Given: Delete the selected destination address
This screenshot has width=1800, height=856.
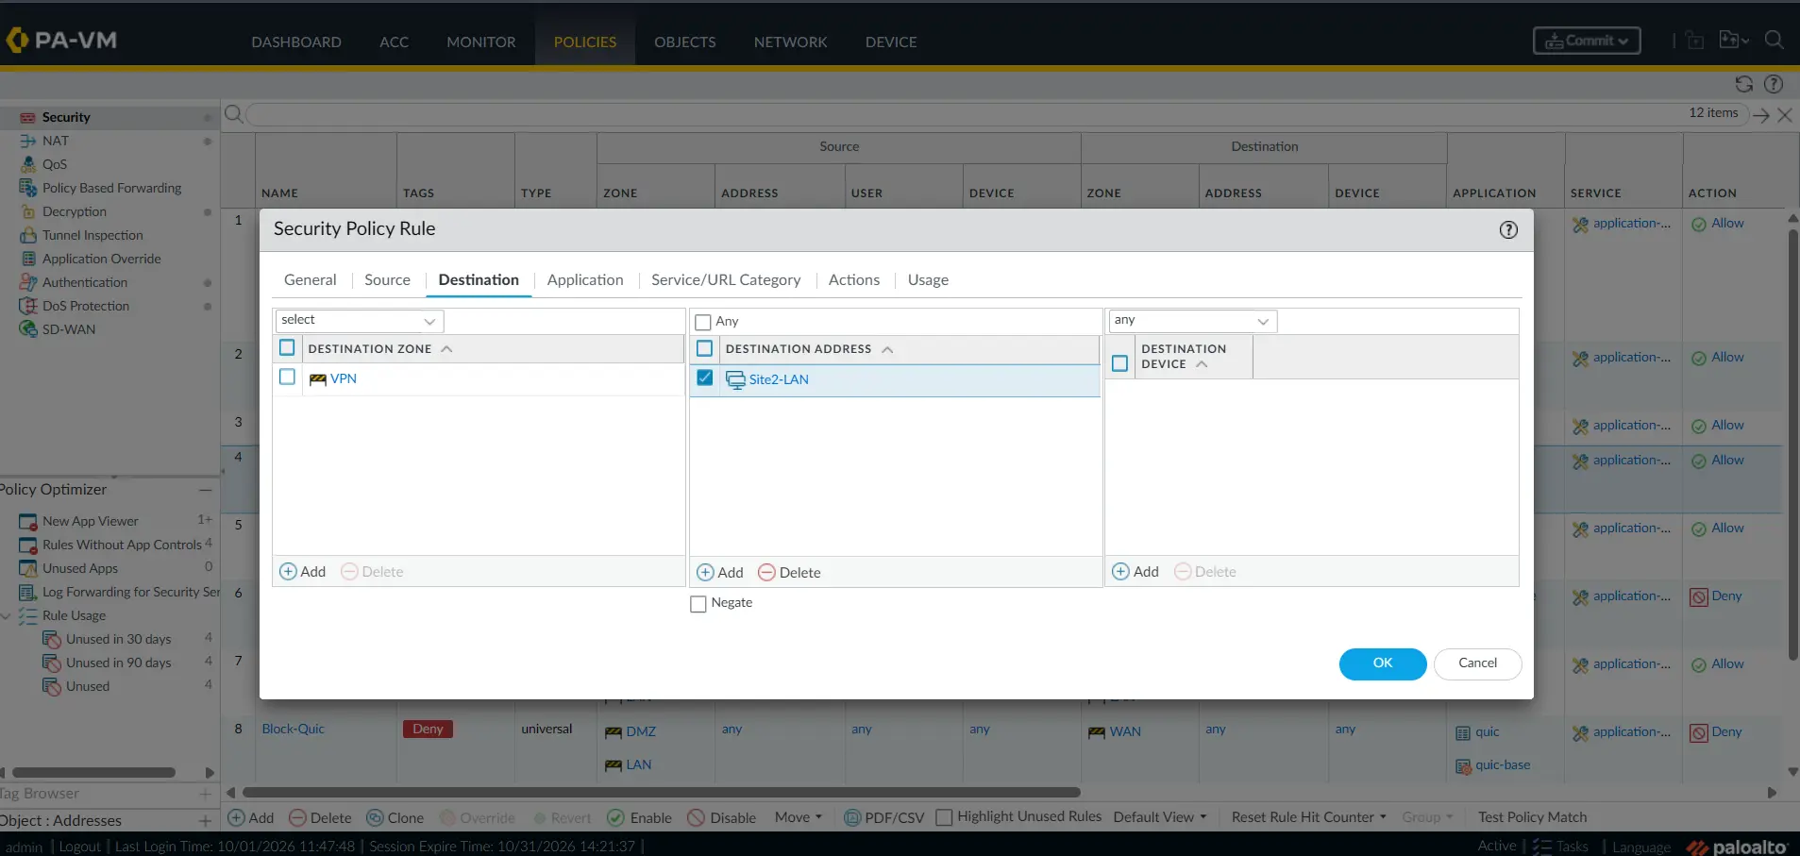Looking at the screenshot, I should 790,573.
